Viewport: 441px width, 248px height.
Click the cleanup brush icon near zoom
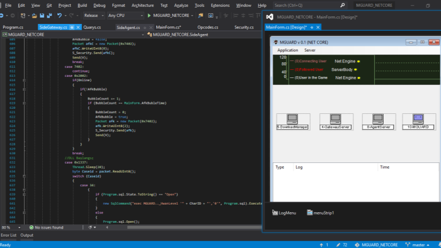[90, 227]
